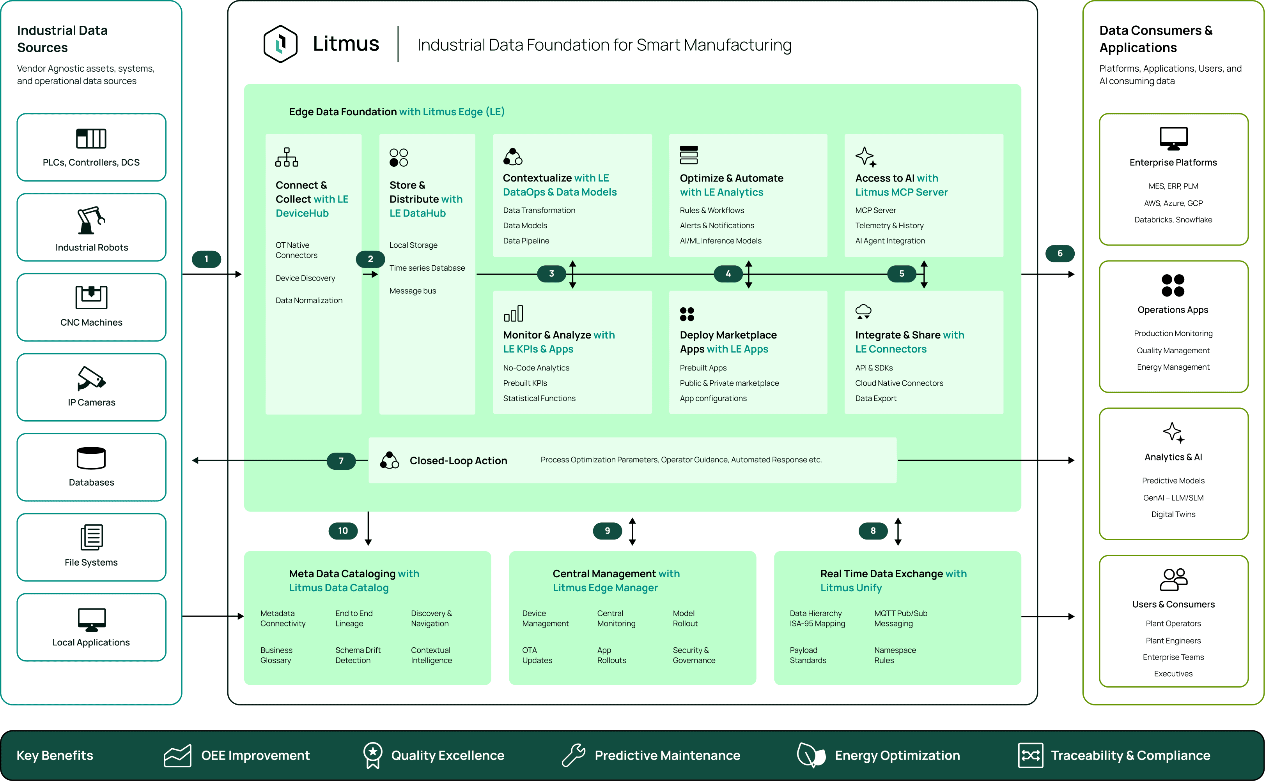Click Data Pipeline under Contextualize
Viewport: 1265px width, 781px height.
[x=526, y=241]
